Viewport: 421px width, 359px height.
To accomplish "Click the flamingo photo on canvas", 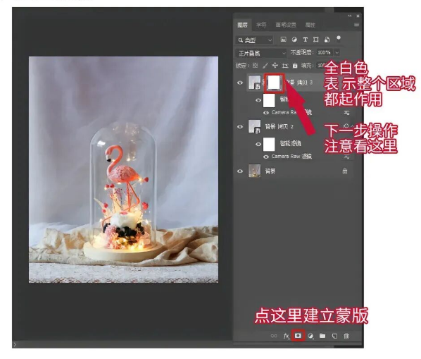I will click(123, 170).
